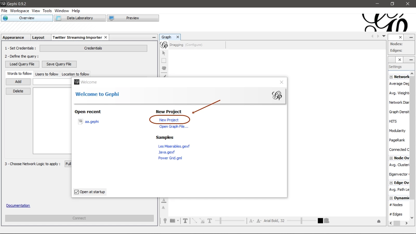The width and height of the screenshot is (416, 234).
Task: Click the Configure dragging link
Action: click(194, 45)
